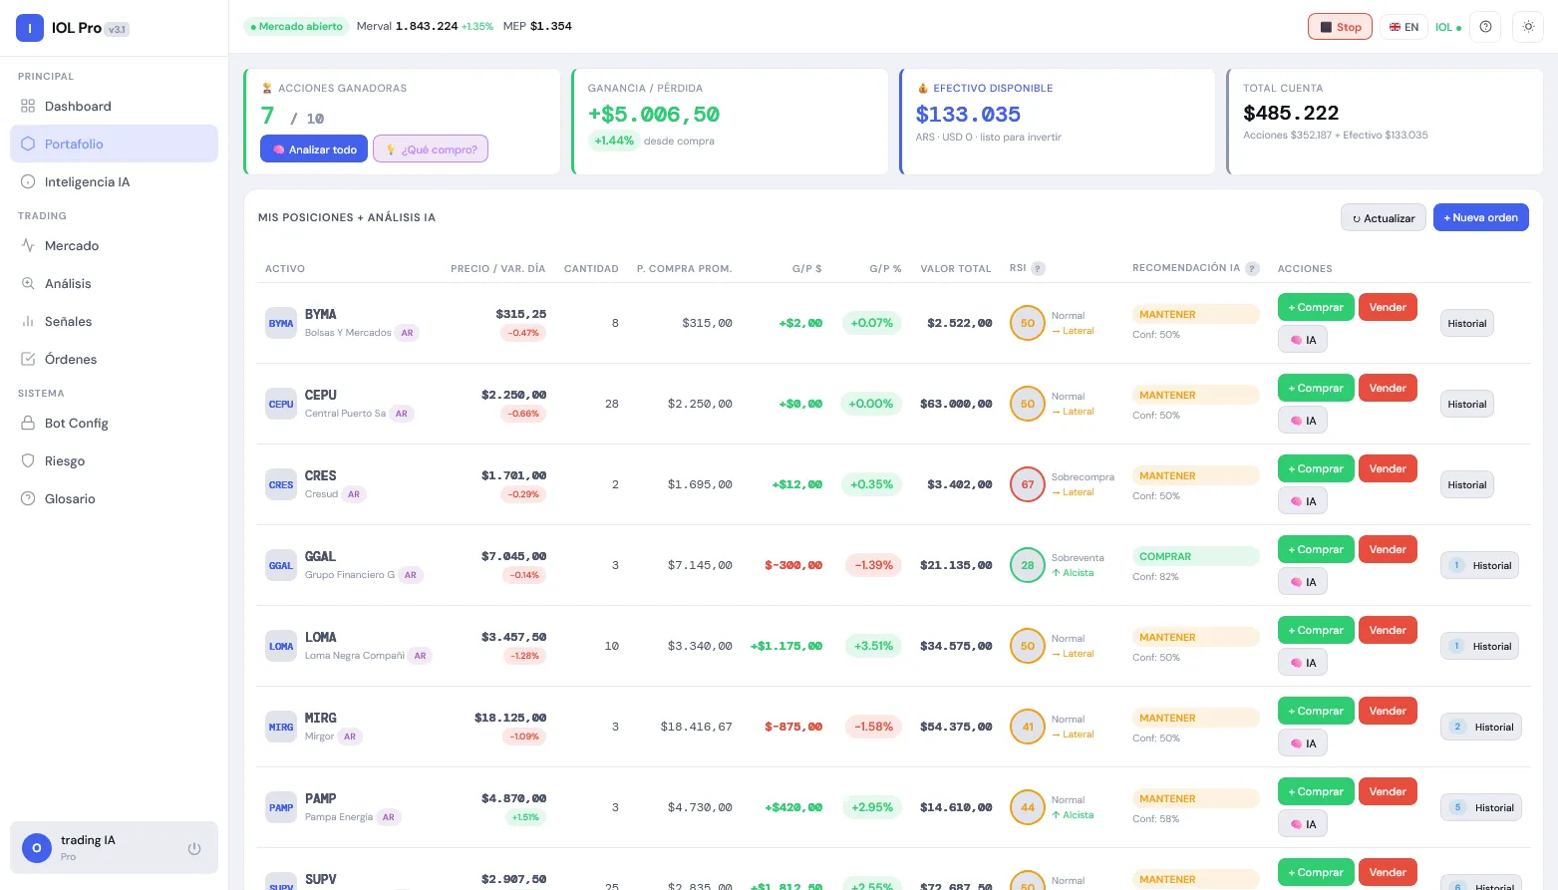
Task: Open the BYMA ticker badge
Action: coord(281,323)
